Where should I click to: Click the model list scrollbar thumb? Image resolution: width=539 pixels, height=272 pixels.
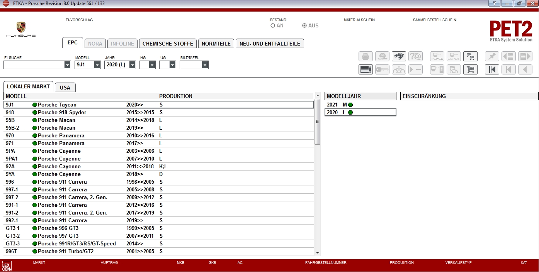[x=318, y=122]
